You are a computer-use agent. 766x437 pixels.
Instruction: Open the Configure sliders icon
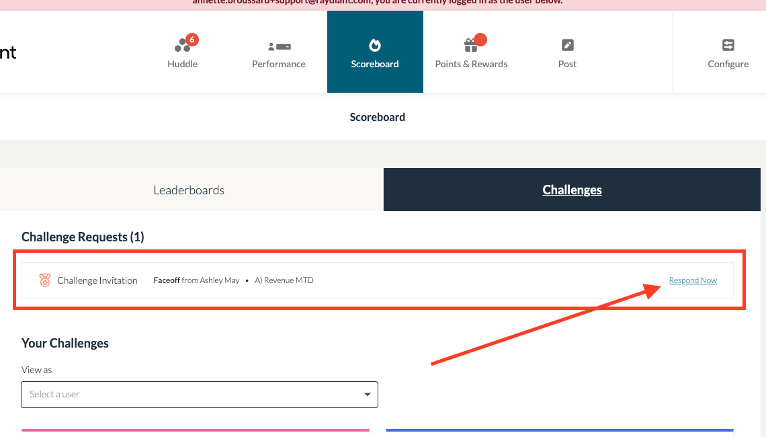coord(728,45)
